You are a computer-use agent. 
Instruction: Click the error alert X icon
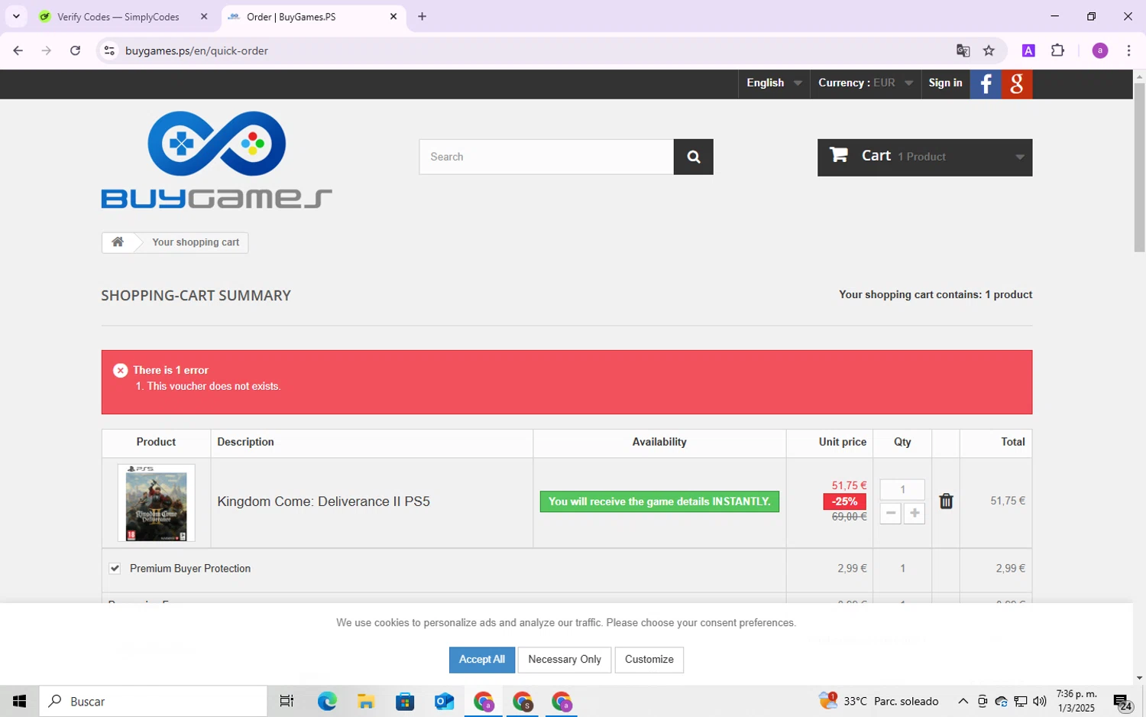click(120, 370)
